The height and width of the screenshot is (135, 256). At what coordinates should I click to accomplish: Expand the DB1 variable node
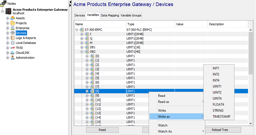coord(82,47)
